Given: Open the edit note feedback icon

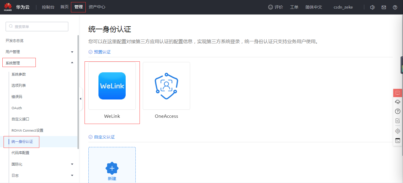Looking at the screenshot, I should pos(398,120).
